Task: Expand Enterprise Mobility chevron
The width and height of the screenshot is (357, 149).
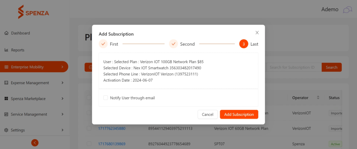Action: coord(62,67)
